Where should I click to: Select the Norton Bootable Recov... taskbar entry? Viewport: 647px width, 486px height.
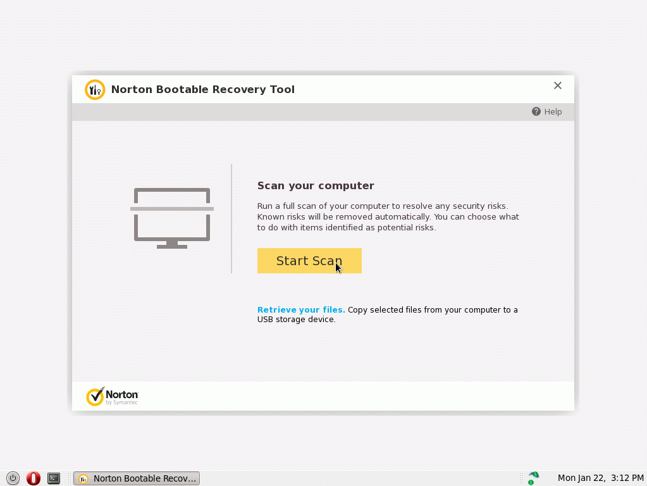point(137,478)
